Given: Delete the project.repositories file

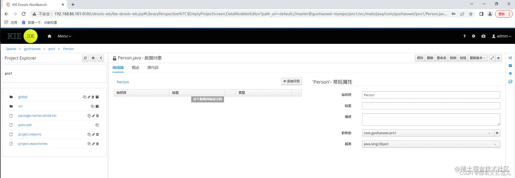Looking at the screenshot, I should pyautogui.click(x=97, y=144).
